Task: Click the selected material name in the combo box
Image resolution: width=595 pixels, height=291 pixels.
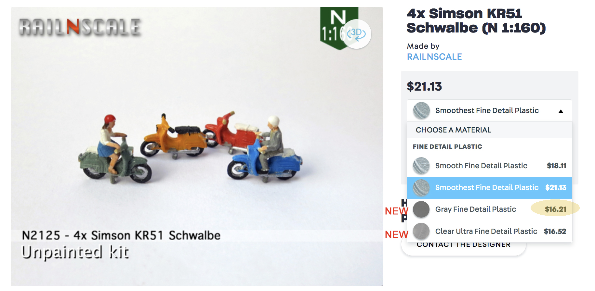Action: [x=487, y=110]
